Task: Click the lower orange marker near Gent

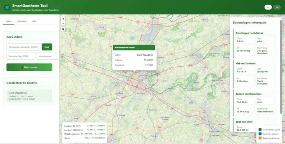Action: click(132, 76)
